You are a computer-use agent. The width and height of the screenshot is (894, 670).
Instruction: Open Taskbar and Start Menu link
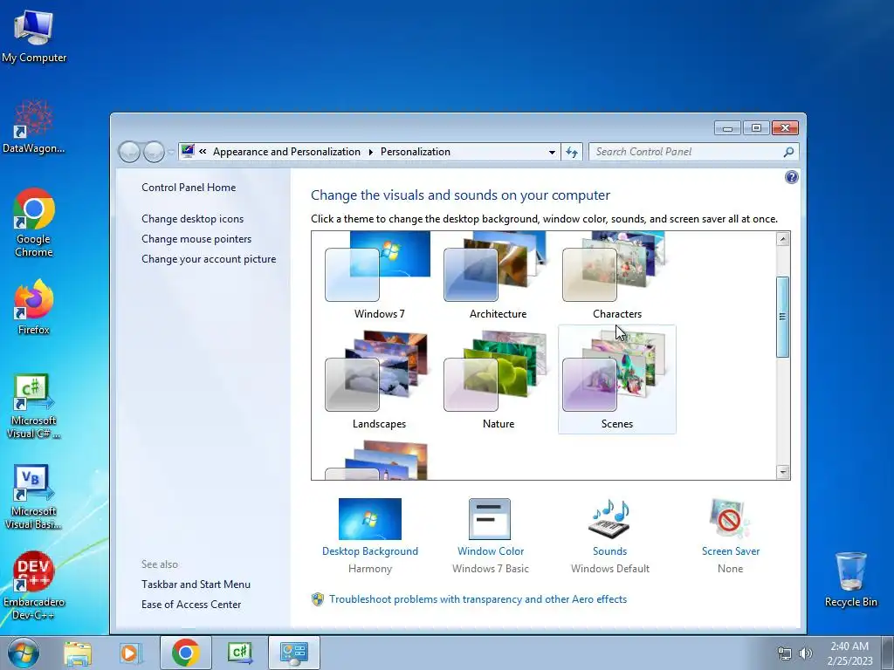click(x=196, y=584)
